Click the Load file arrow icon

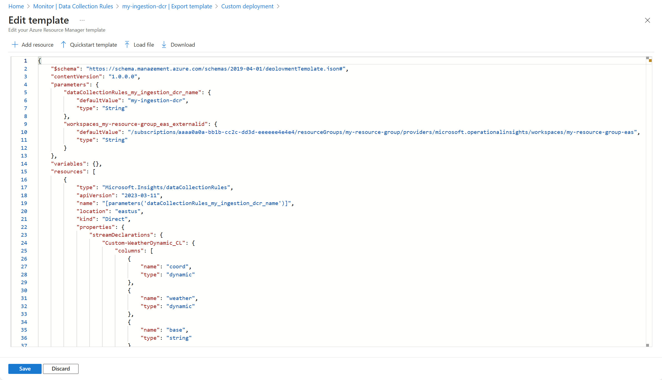pos(127,44)
